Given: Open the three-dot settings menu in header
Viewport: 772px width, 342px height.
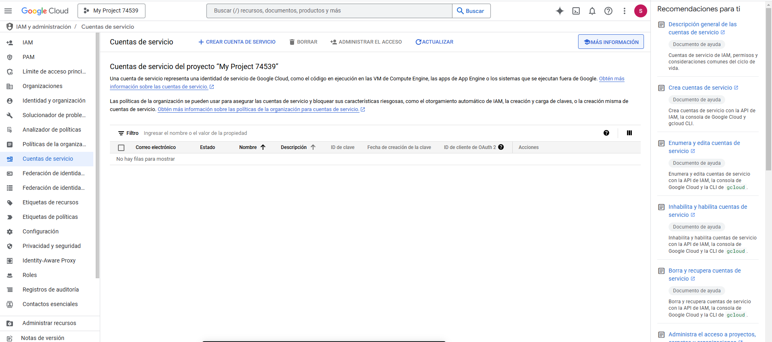Looking at the screenshot, I should click(625, 11).
